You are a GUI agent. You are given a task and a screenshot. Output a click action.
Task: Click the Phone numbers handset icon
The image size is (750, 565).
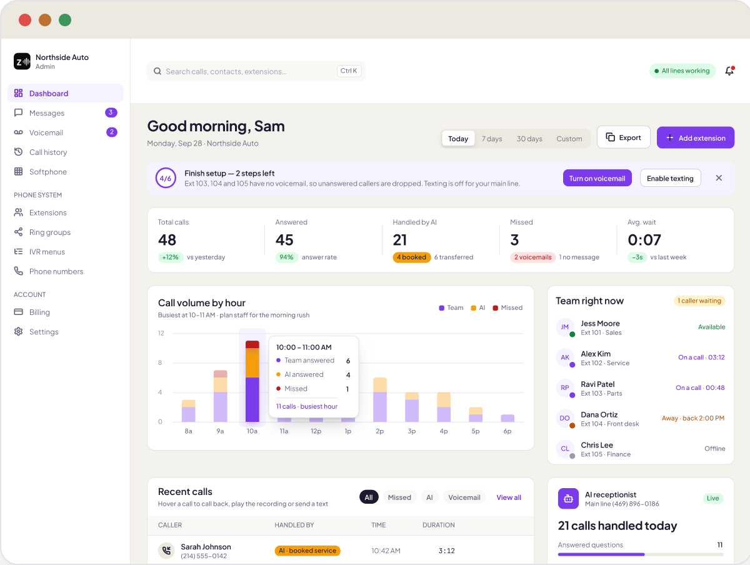pos(18,271)
